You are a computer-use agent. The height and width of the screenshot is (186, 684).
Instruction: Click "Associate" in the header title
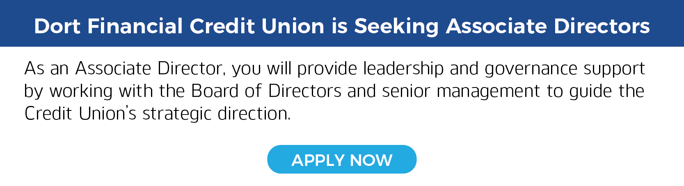496,26
